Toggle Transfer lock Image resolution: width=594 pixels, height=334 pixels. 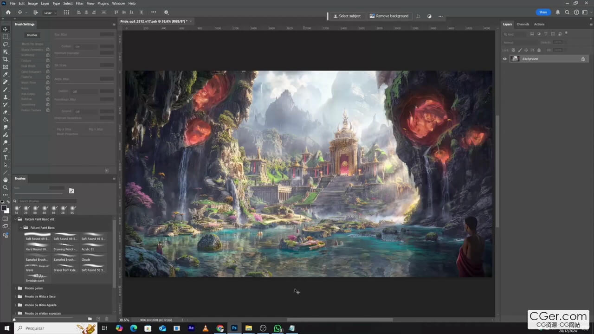47,77
